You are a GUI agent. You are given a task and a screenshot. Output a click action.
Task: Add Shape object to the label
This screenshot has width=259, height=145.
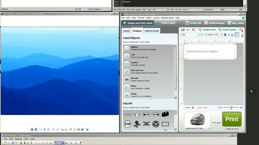point(149,87)
